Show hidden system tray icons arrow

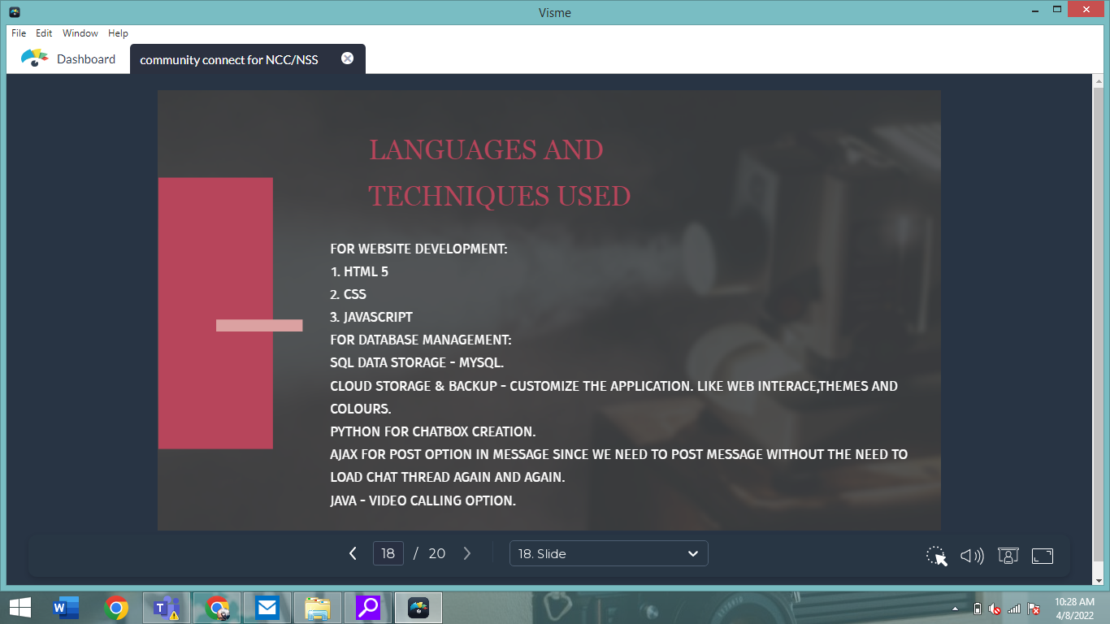point(956,608)
